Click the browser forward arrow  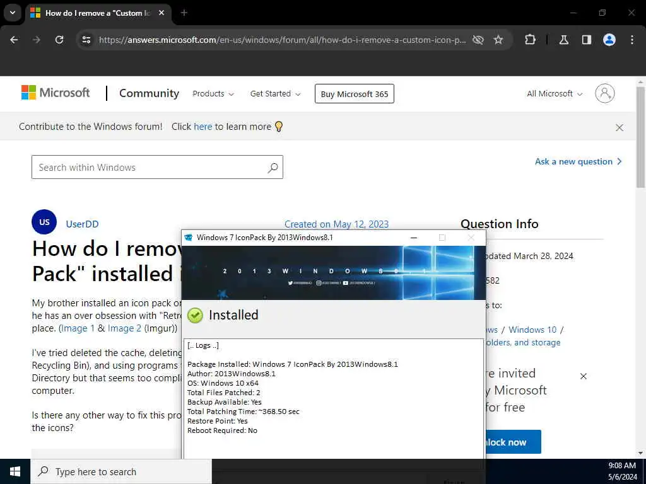[37, 40]
